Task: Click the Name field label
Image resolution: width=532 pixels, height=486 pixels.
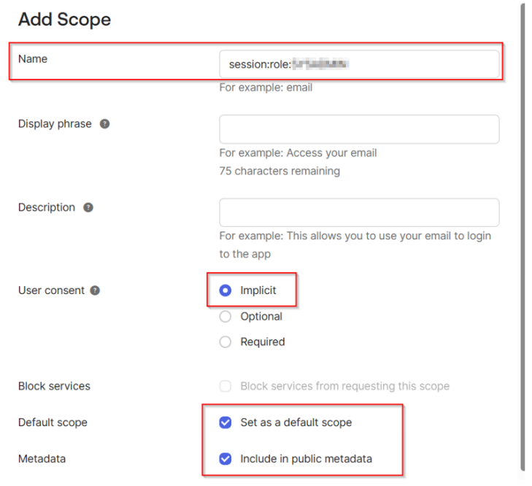Action: (x=33, y=58)
